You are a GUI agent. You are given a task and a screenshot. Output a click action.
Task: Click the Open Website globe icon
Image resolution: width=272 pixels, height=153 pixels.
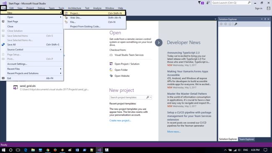pos(111,76)
